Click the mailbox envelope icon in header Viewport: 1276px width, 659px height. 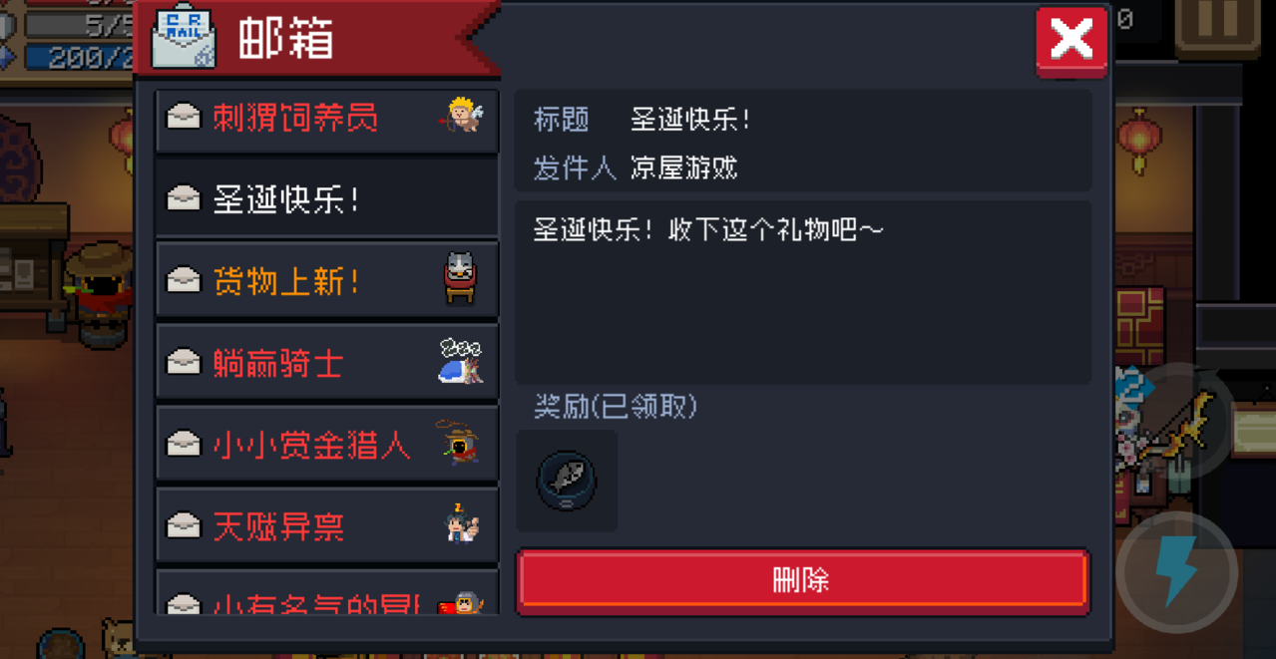click(184, 39)
